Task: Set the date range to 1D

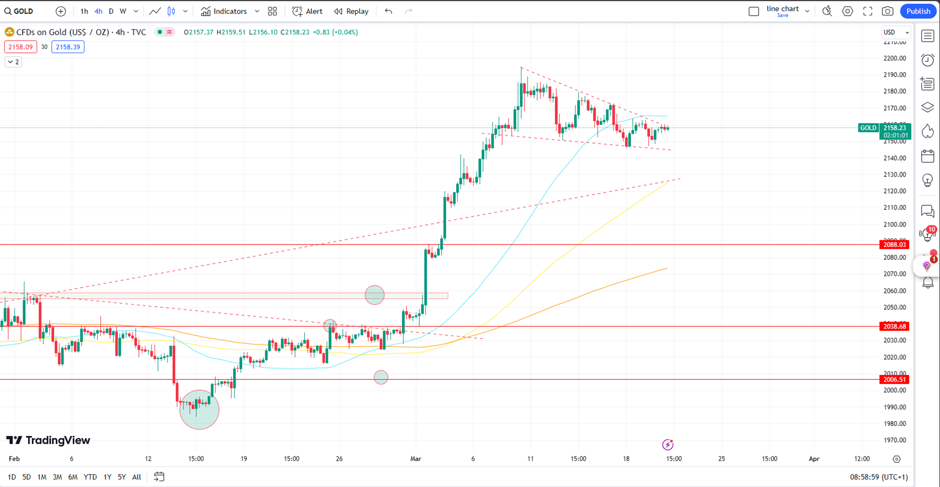Action: click(12, 477)
